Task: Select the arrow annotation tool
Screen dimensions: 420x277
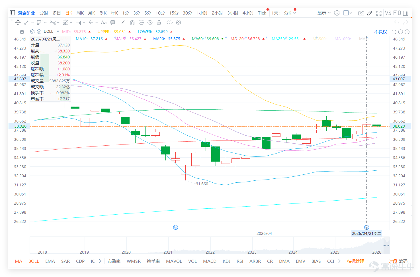Action: pyautogui.click(x=91, y=22)
